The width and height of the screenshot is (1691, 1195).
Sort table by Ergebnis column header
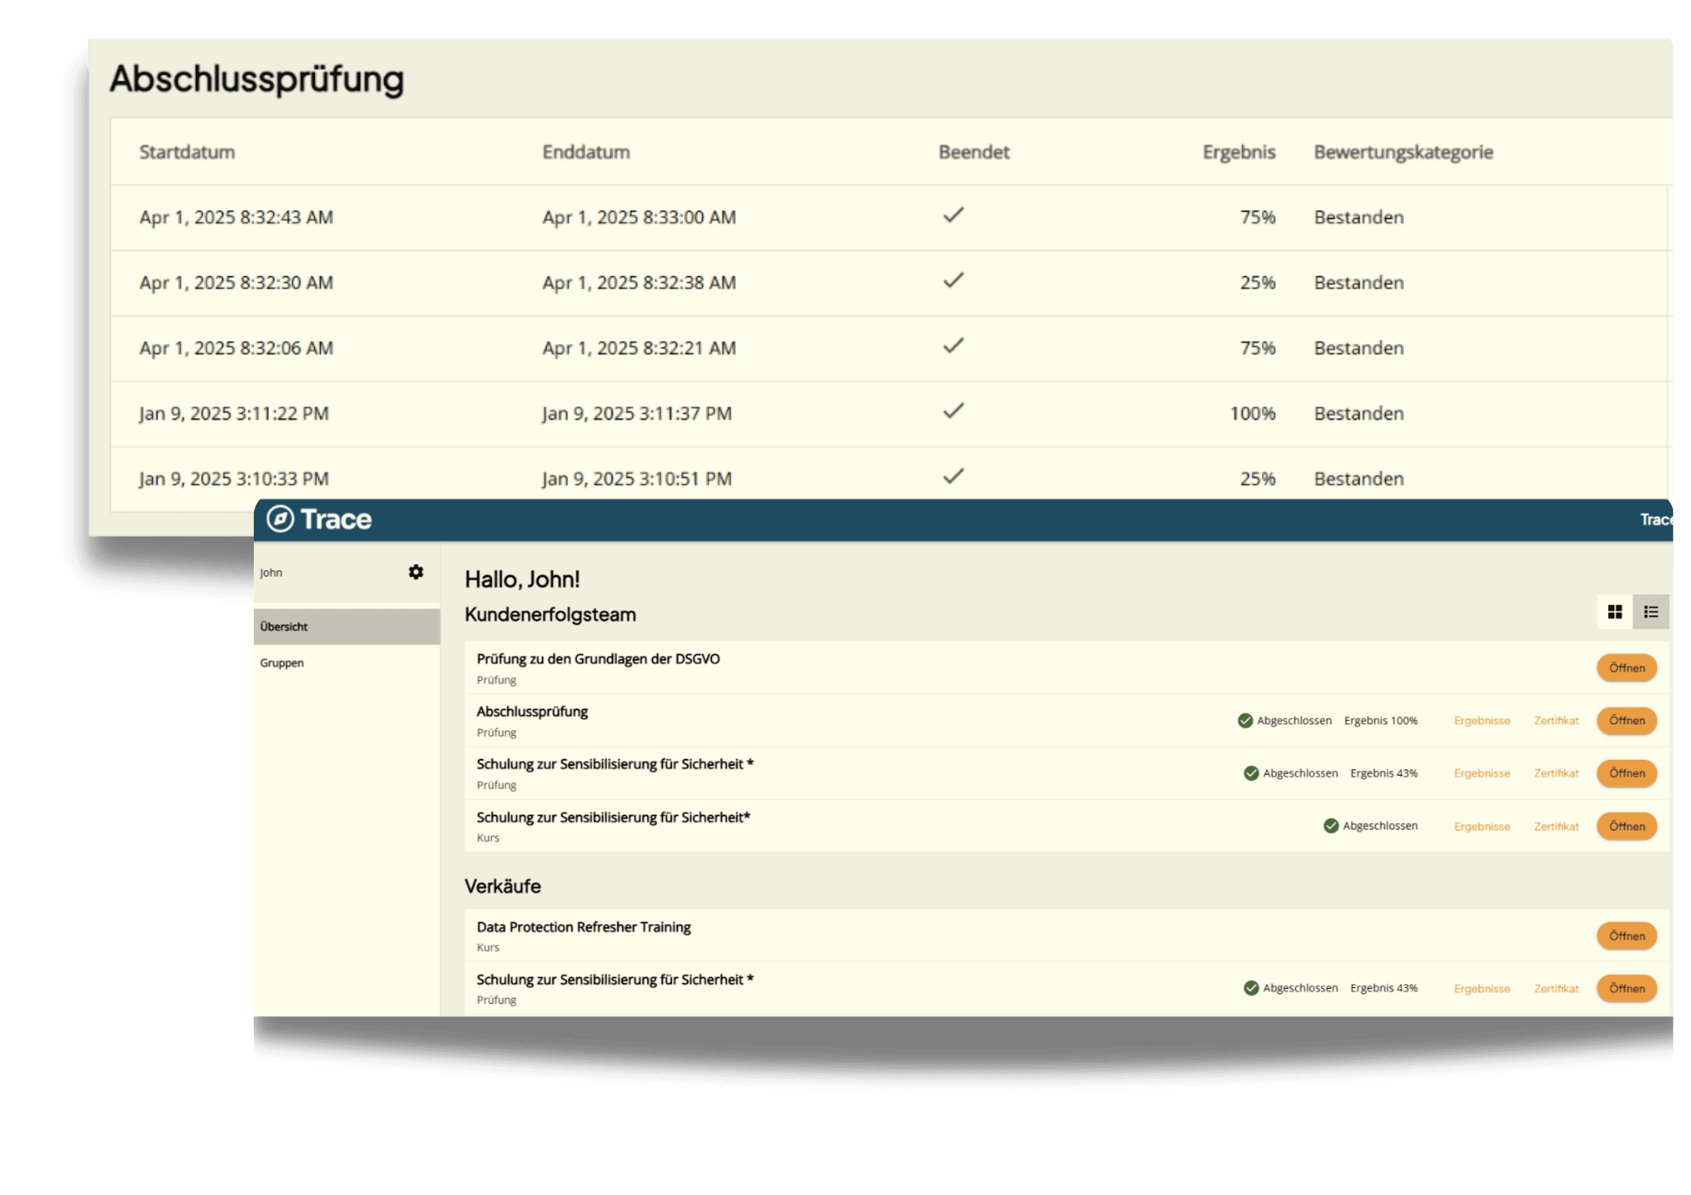click(1238, 152)
